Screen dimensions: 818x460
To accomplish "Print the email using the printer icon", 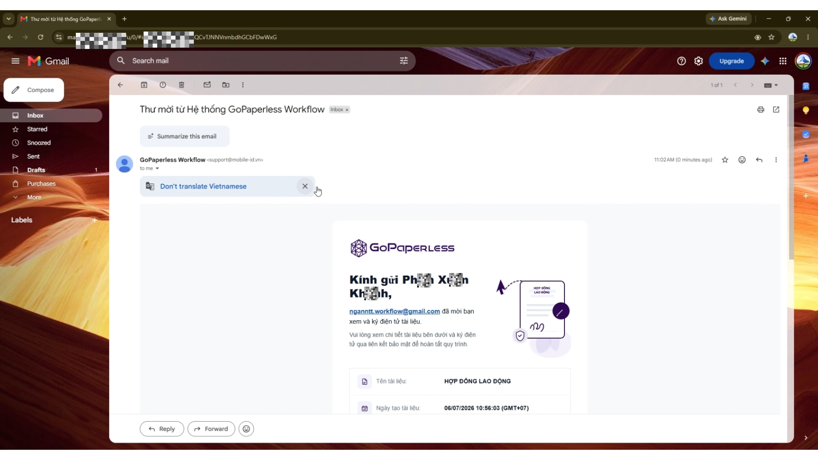I will coord(760,109).
